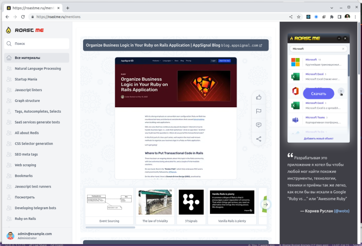
Task: Expand dropdown arrow beside Скачать button
Action: click(341, 91)
